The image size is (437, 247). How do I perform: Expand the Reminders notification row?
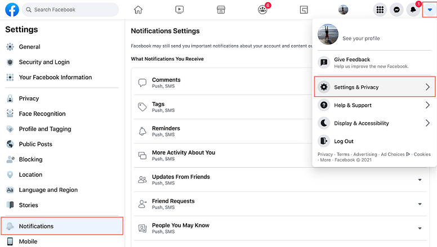click(x=223, y=131)
